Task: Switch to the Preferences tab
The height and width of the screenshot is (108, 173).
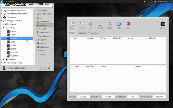Action: (93, 33)
